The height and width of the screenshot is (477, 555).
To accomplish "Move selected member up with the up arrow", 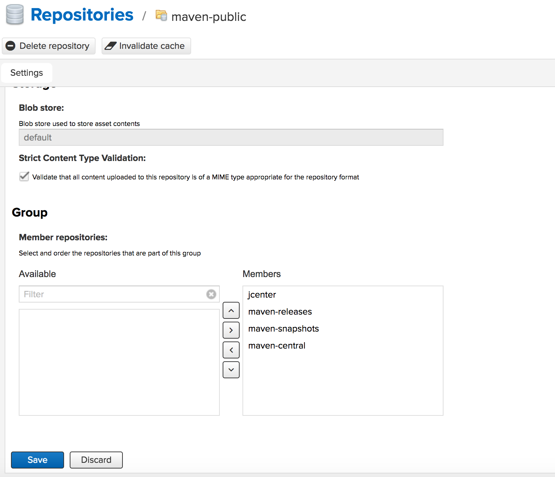I will (x=231, y=310).
